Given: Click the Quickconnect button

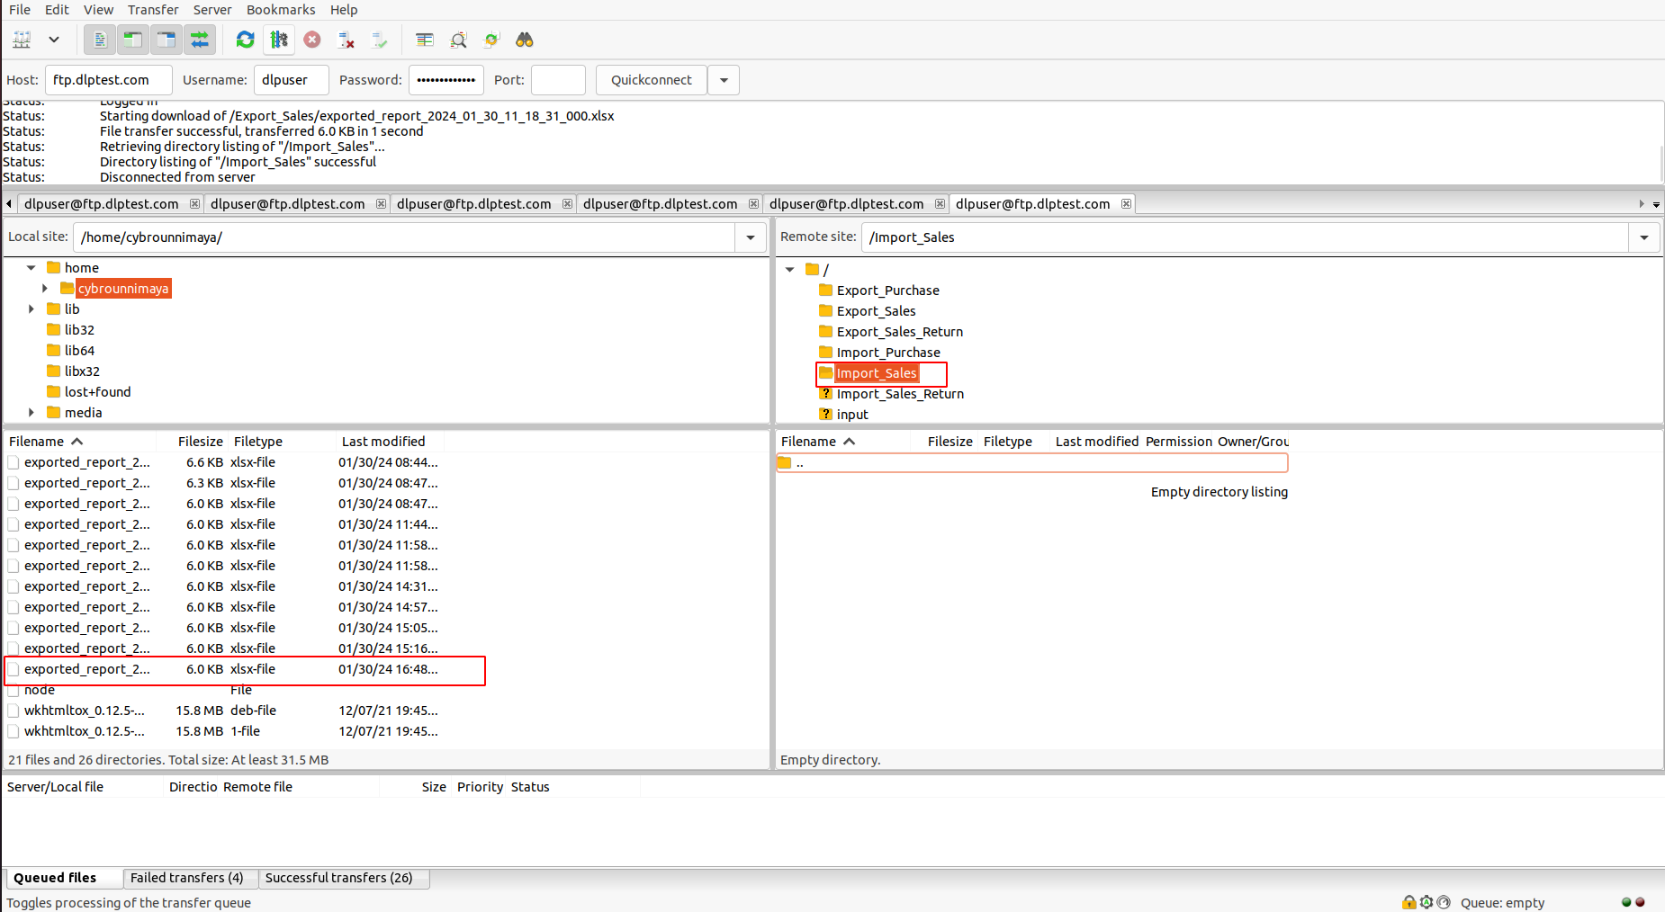Looking at the screenshot, I should (651, 80).
